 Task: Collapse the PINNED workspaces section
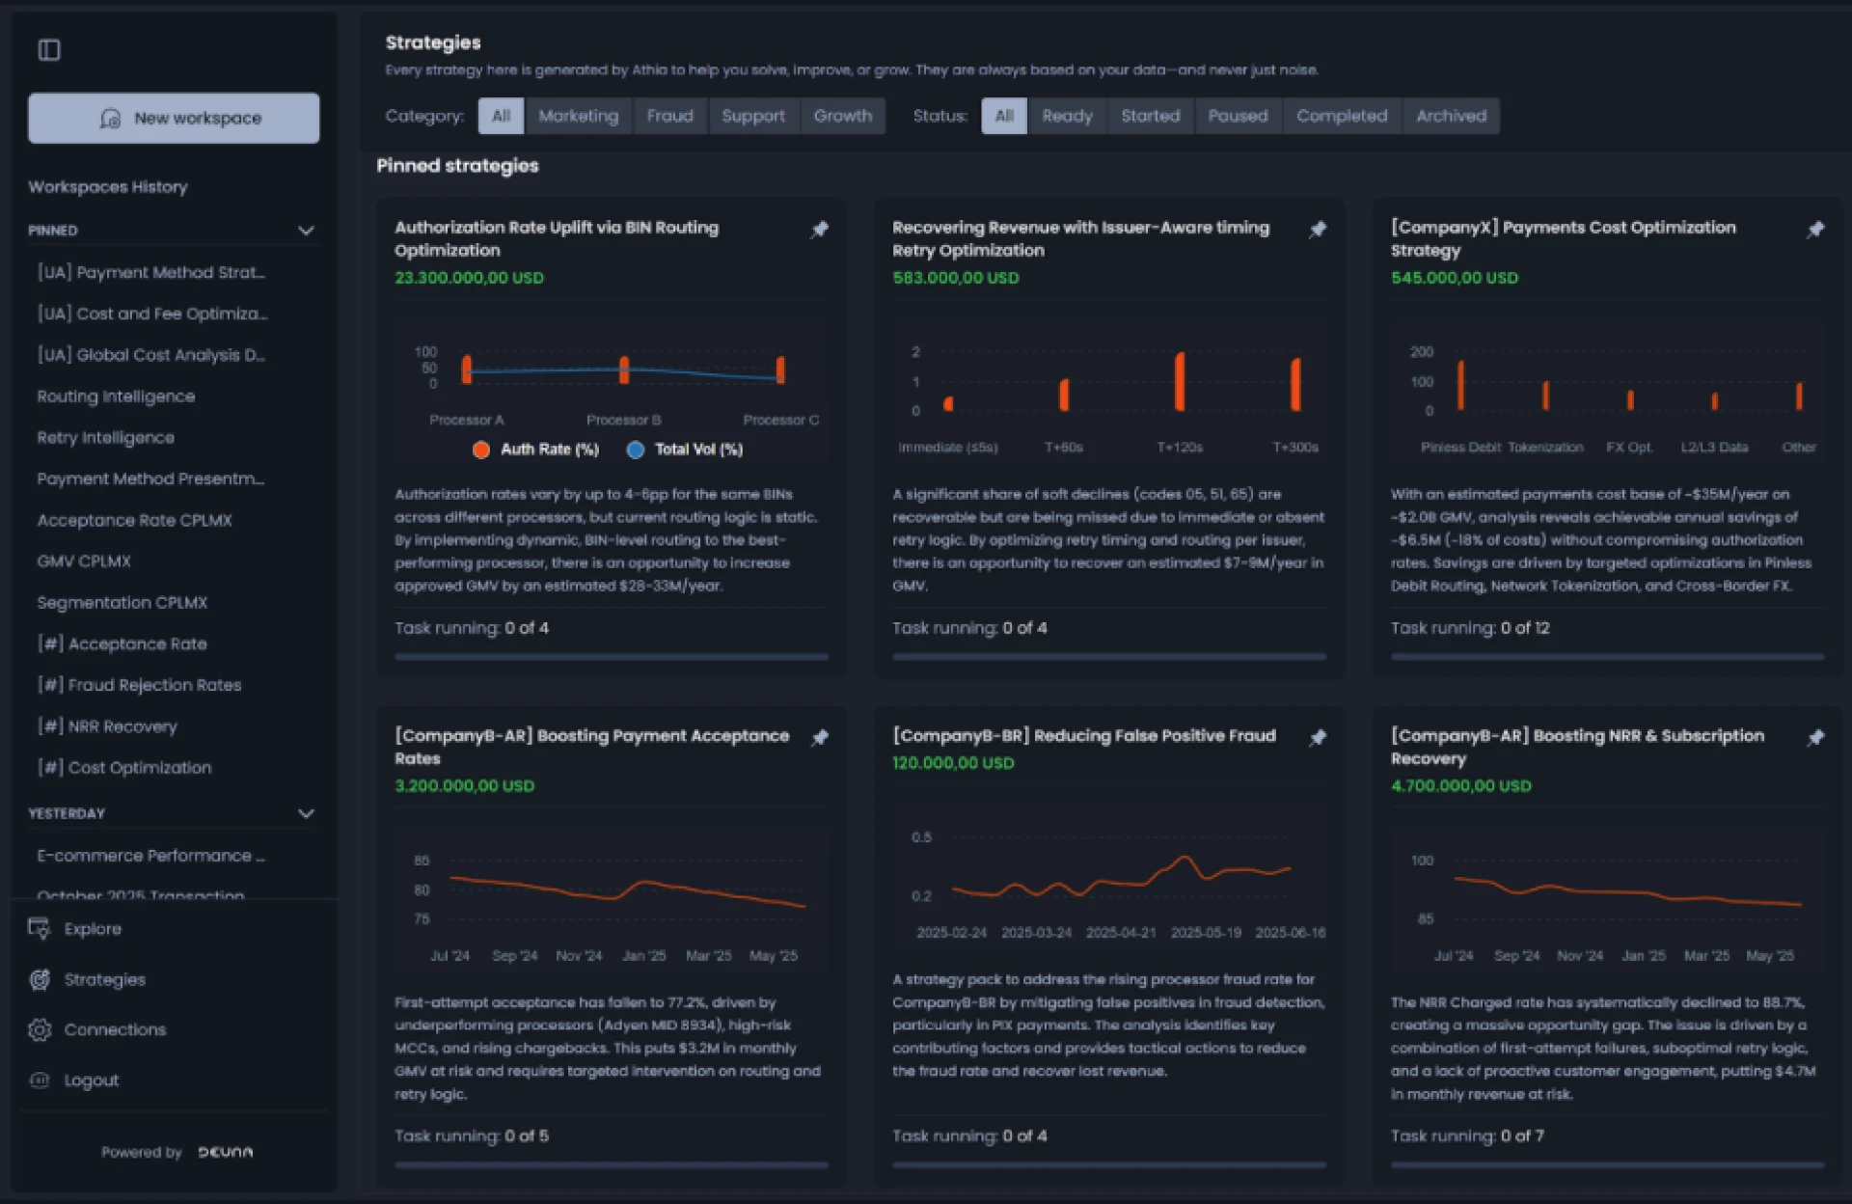click(306, 231)
